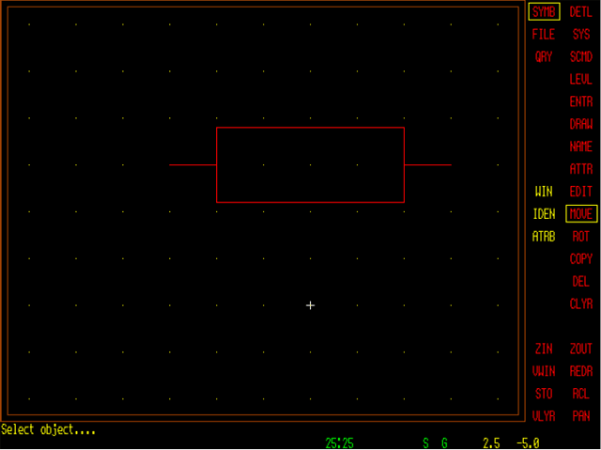Redraw the screen with REDR
This screenshot has height=450, width=601.
point(581,371)
